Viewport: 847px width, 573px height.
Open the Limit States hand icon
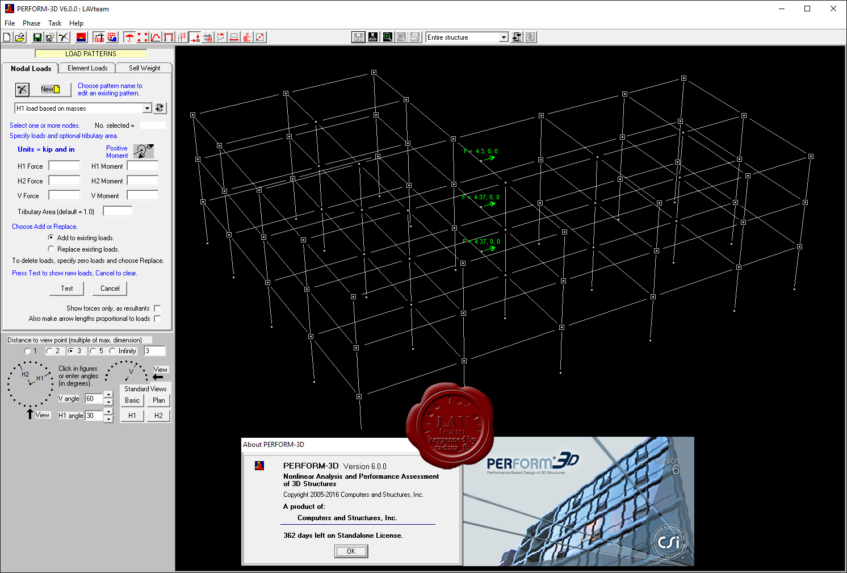pos(247,37)
